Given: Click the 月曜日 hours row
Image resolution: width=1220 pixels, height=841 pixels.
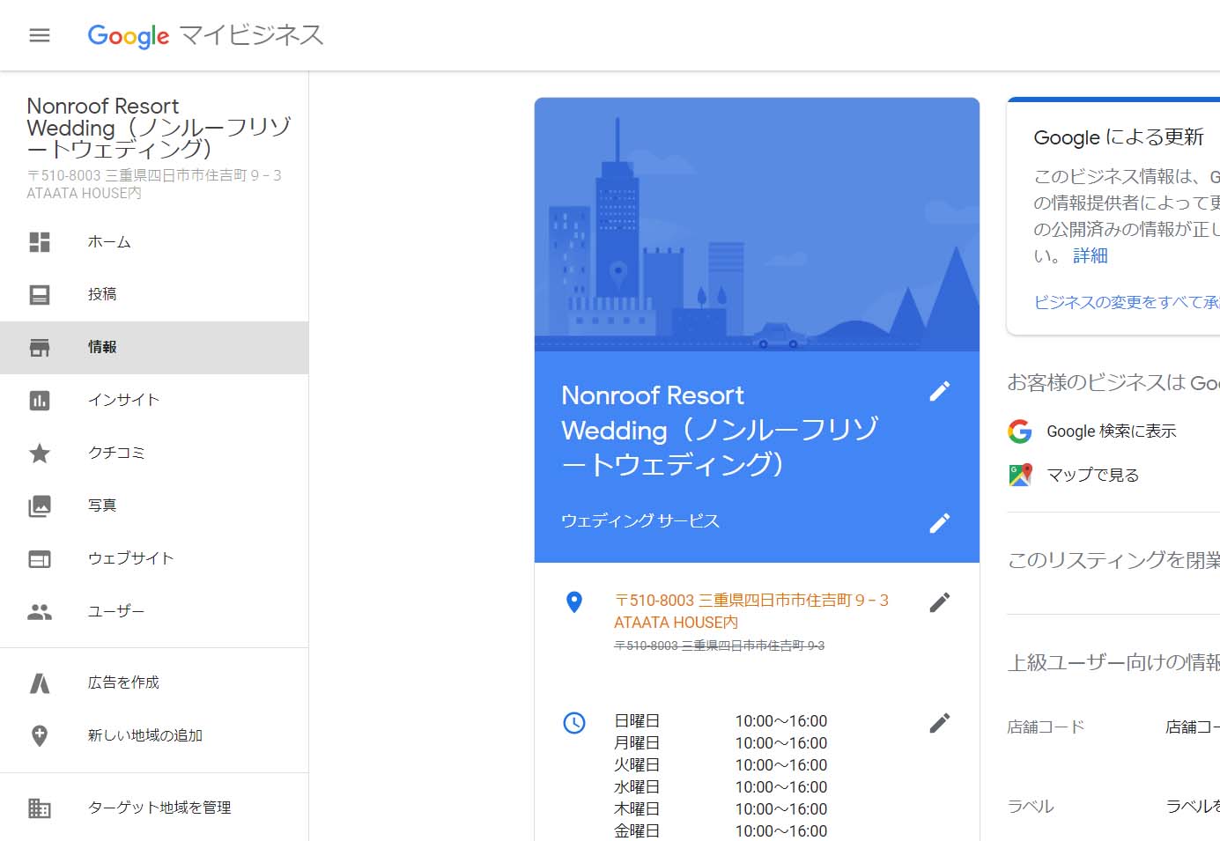Looking at the screenshot, I should tap(721, 743).
